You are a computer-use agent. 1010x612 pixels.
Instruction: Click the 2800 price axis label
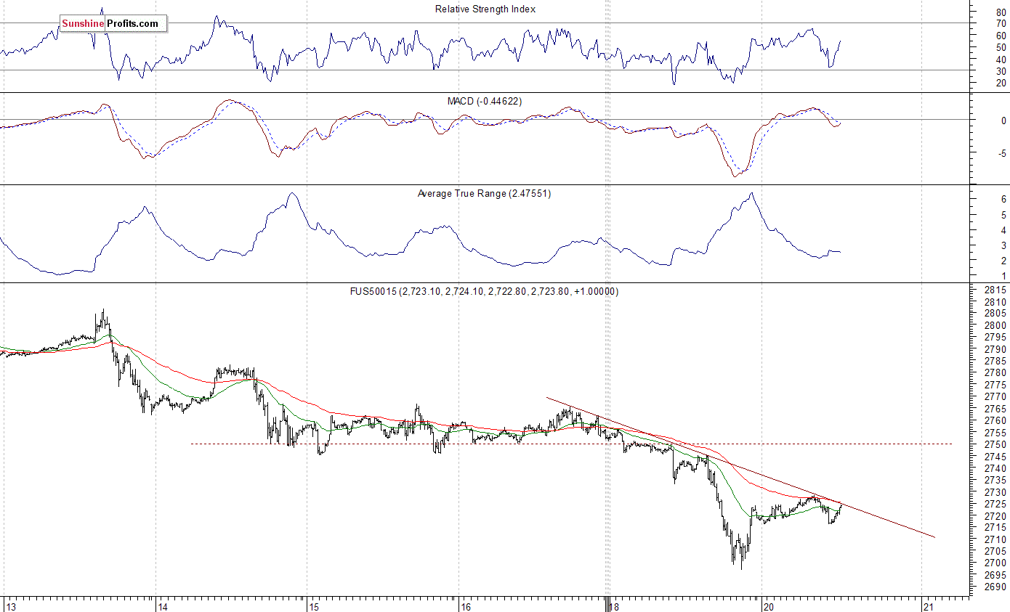click(x=995, y=325)
